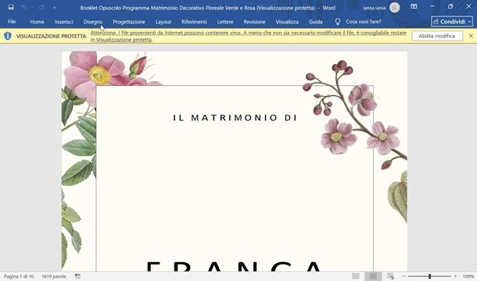Screen dimensions: 477x281
Task: Open the Revisione tab
Action: [254, 22]
